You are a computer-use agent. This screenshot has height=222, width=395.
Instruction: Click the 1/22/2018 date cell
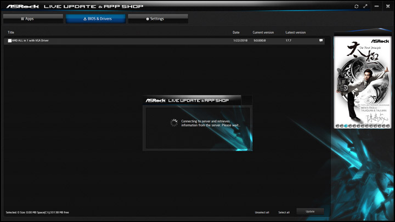(x=240, y=41)
